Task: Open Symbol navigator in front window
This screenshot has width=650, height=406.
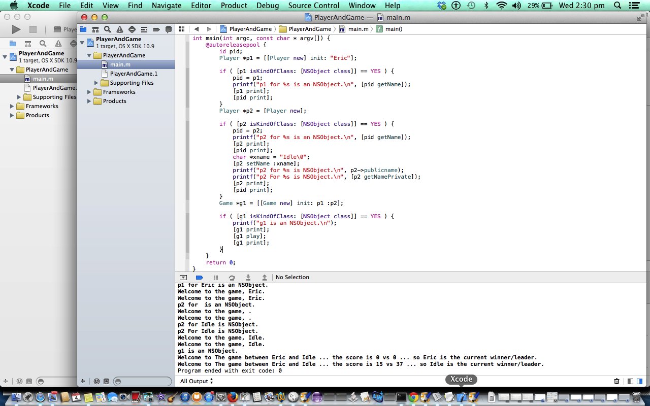Action: pyautogui.click(x=95, y=29)
